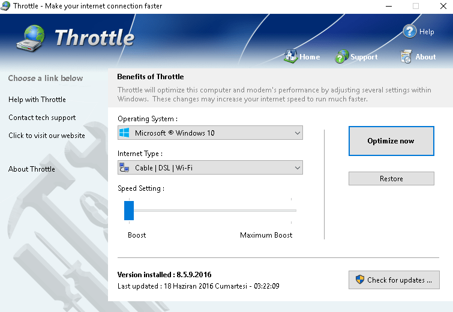This screenshot has height=312, width=453.
Task: Click the About document icon
Action: [406, 56]
